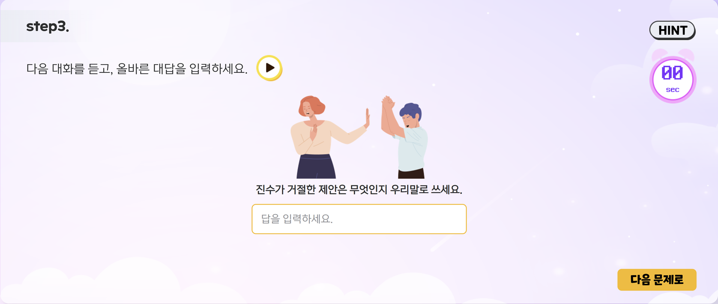718x304 pixels.
Task: Click the step3. heading label
Action: [48, 27]
